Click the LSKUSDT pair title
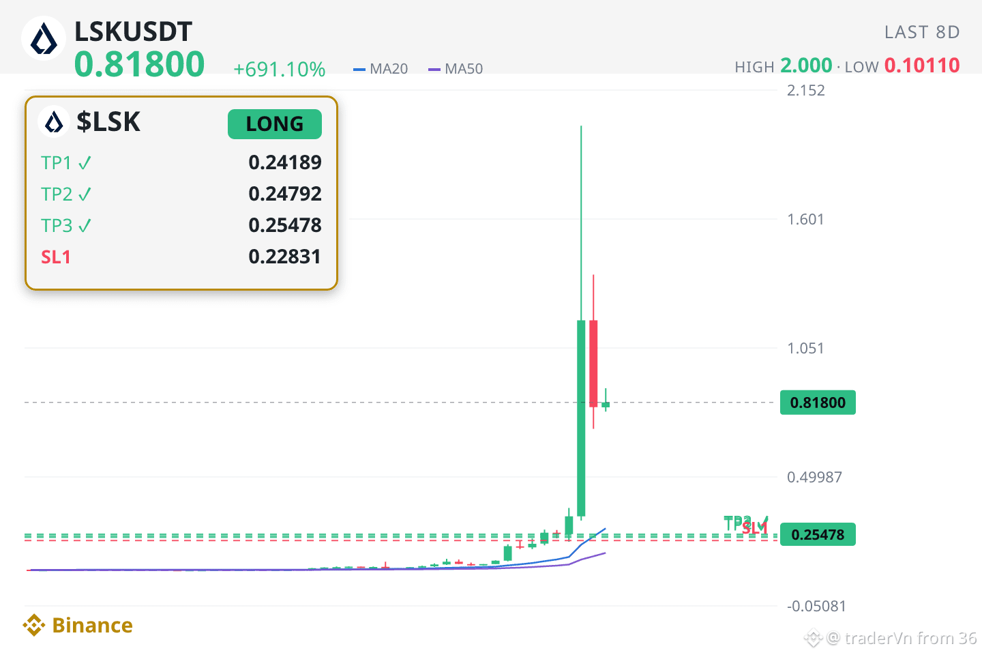Screen dimensions: 982x655 point(133,31)
